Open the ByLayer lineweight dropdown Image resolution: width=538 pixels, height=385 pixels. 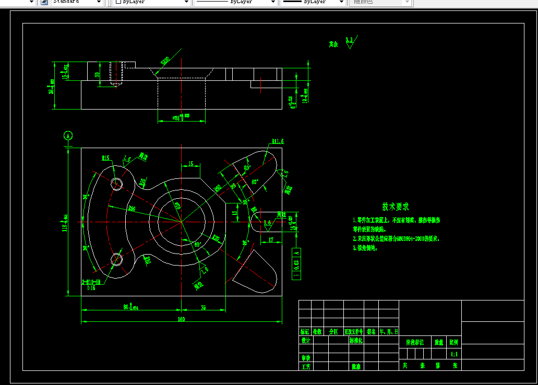[341, 2]
